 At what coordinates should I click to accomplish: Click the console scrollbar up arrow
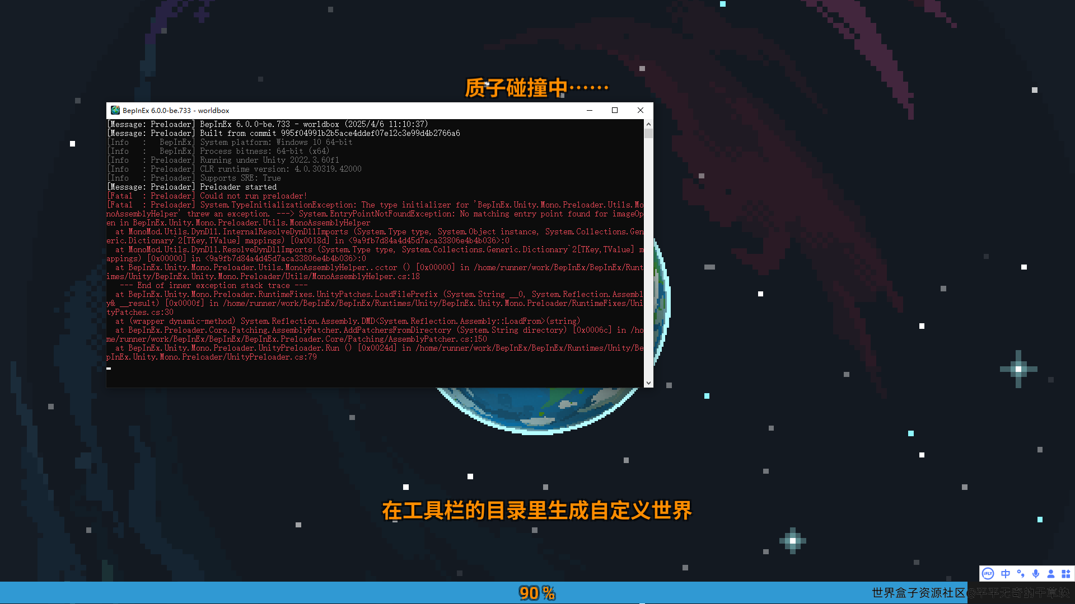[x=648, y=124]
